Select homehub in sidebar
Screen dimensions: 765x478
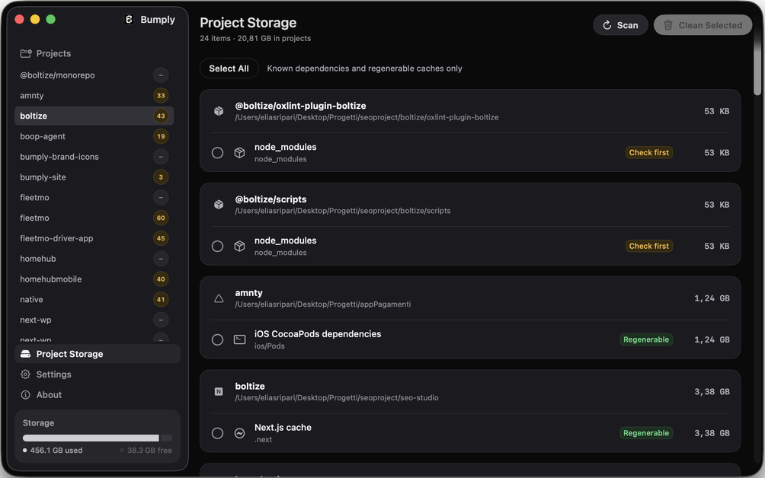[94, 259]
